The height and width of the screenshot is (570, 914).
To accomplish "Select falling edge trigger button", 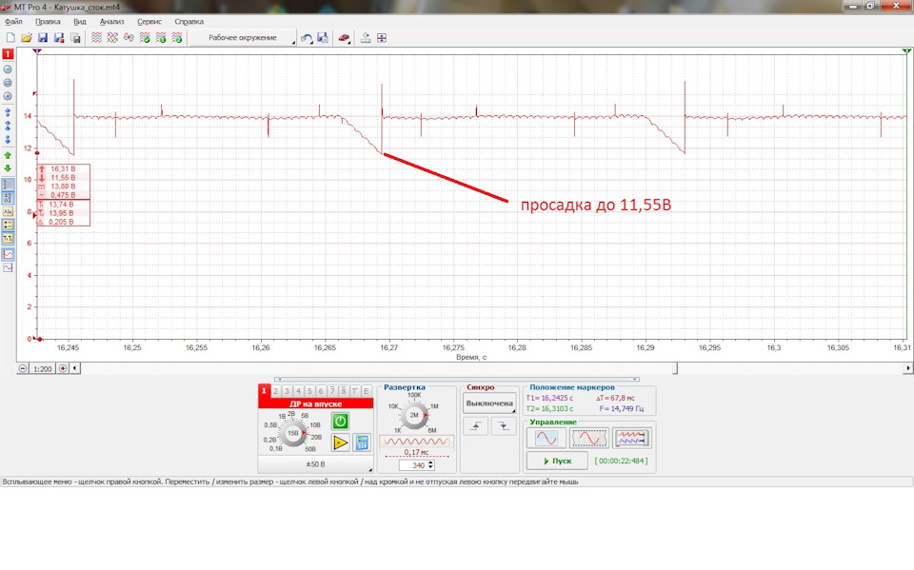I will coord(503,426).
